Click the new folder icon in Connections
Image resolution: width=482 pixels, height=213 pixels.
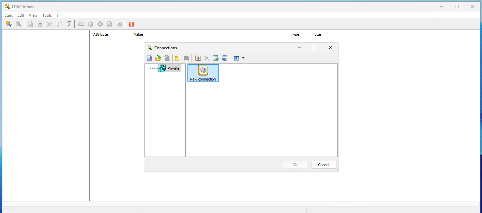(x=177, y=58)
